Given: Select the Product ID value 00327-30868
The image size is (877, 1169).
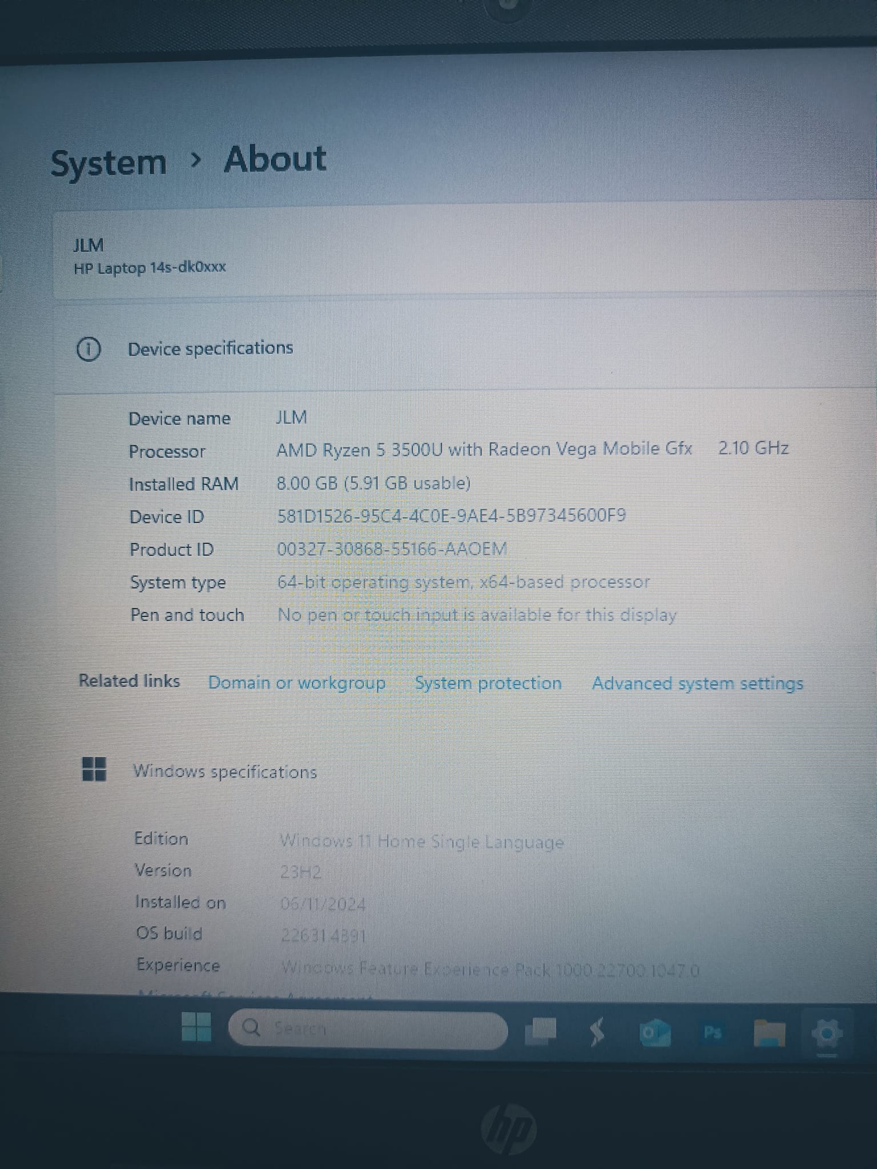Looking at the screenshot, I should pyautogui.click(x=392, y=549).
